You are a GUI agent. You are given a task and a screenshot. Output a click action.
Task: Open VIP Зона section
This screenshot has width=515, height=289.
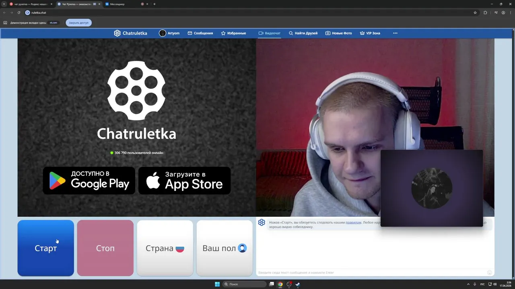coord(370,33)
